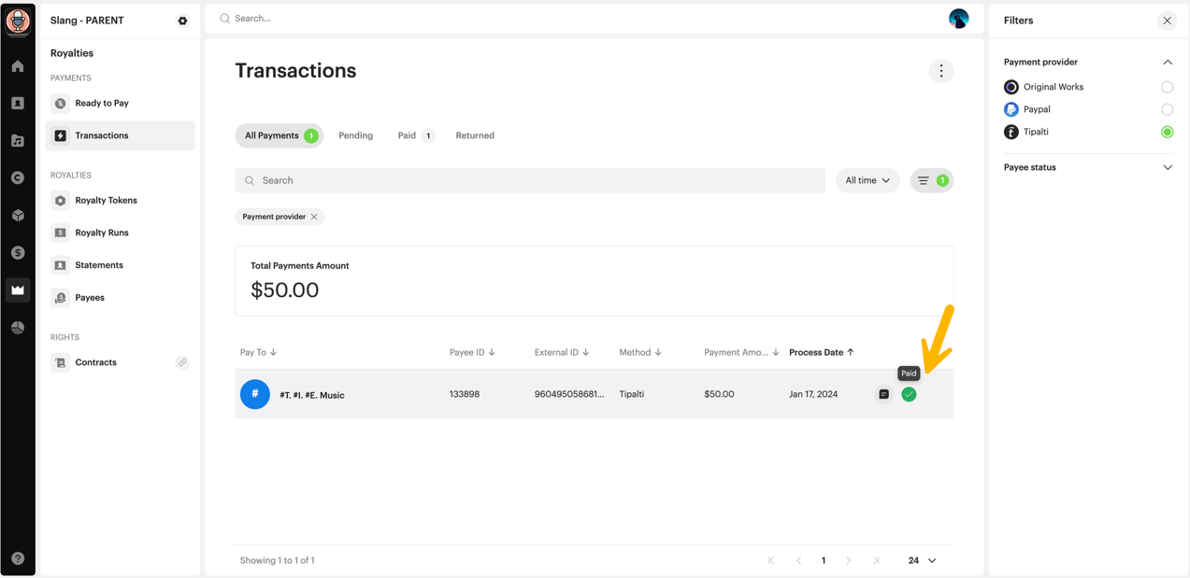Go to the Payees page

pyautogui.click(x=90, y=298)
